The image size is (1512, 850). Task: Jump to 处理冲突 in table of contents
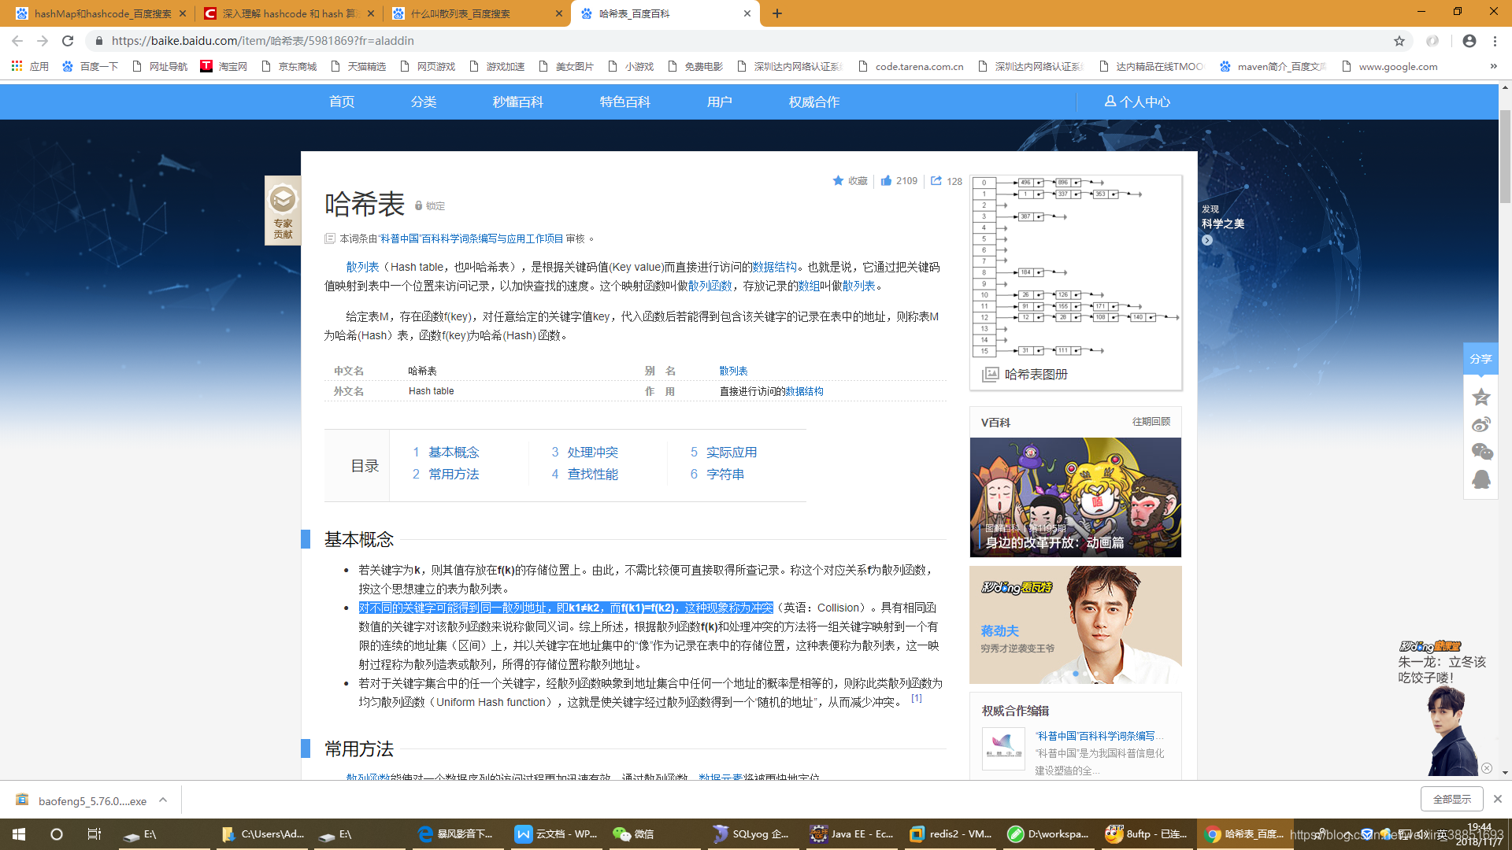pyautogui.click(x=593, y=452)
